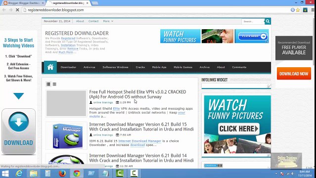Viewport: 316px width, 178px height.
Task: Show hidden tray icons arrow
Action: (276, 174)
